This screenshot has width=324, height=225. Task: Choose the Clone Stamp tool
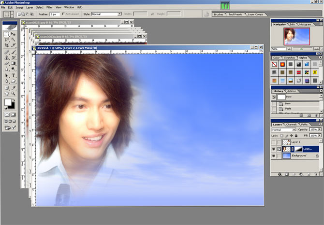(x=7, y=58)
